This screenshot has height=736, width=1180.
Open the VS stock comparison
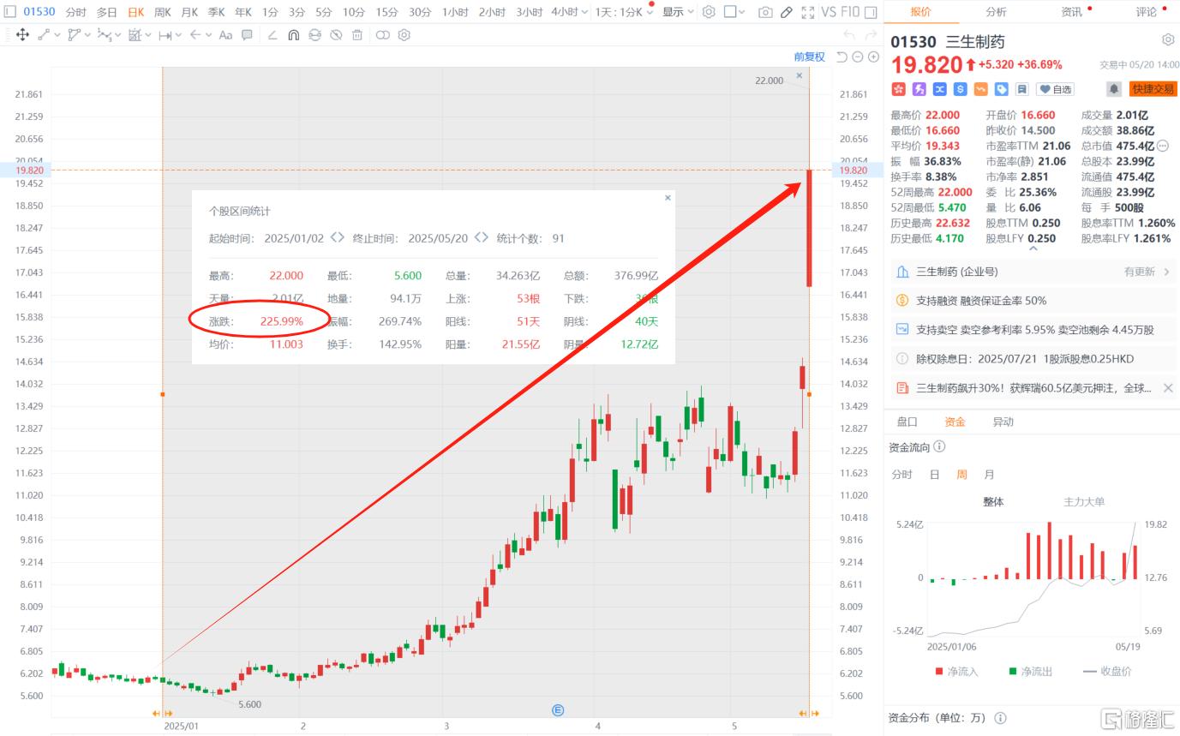(x=829, y=12)
